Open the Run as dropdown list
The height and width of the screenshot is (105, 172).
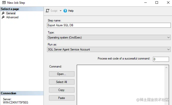109,49
